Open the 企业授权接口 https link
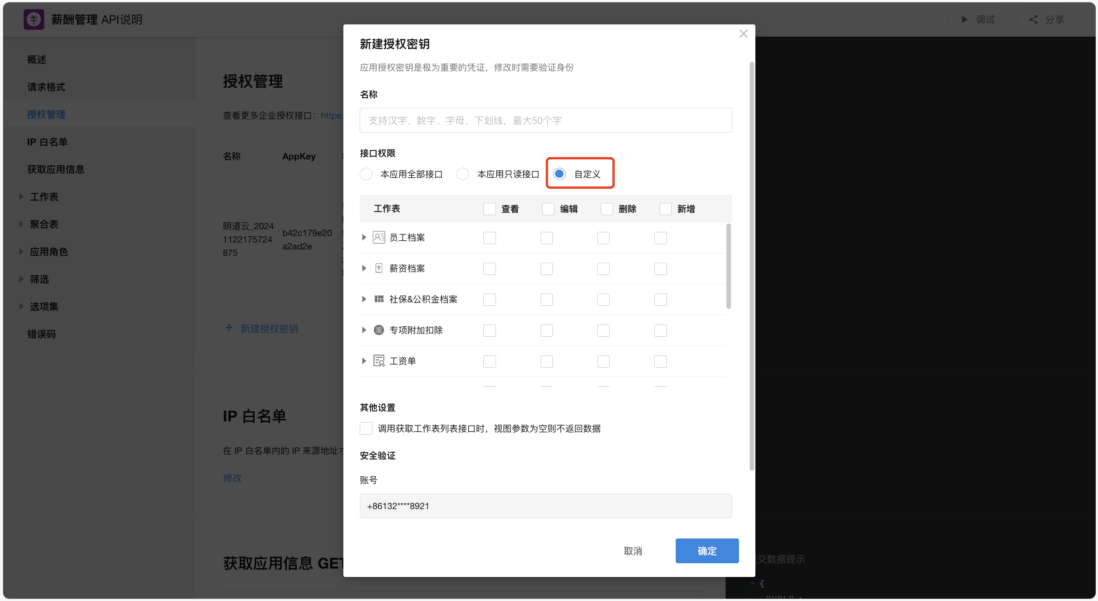Image resolution: width=1098 pixels, height=601 pixels. [332, 116]
